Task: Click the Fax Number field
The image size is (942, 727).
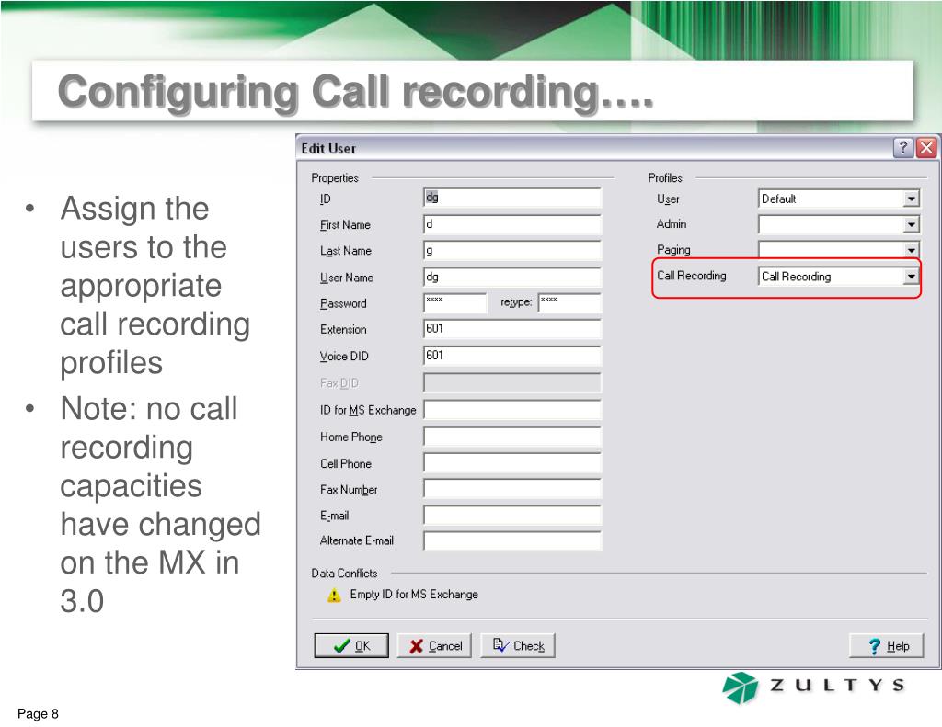Action: [512, 489]
